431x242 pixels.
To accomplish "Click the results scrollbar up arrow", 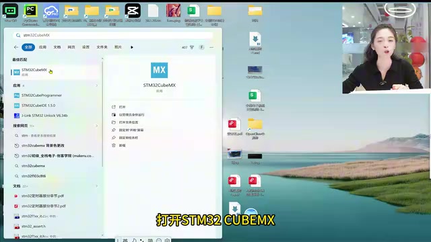I will (102, 58).
